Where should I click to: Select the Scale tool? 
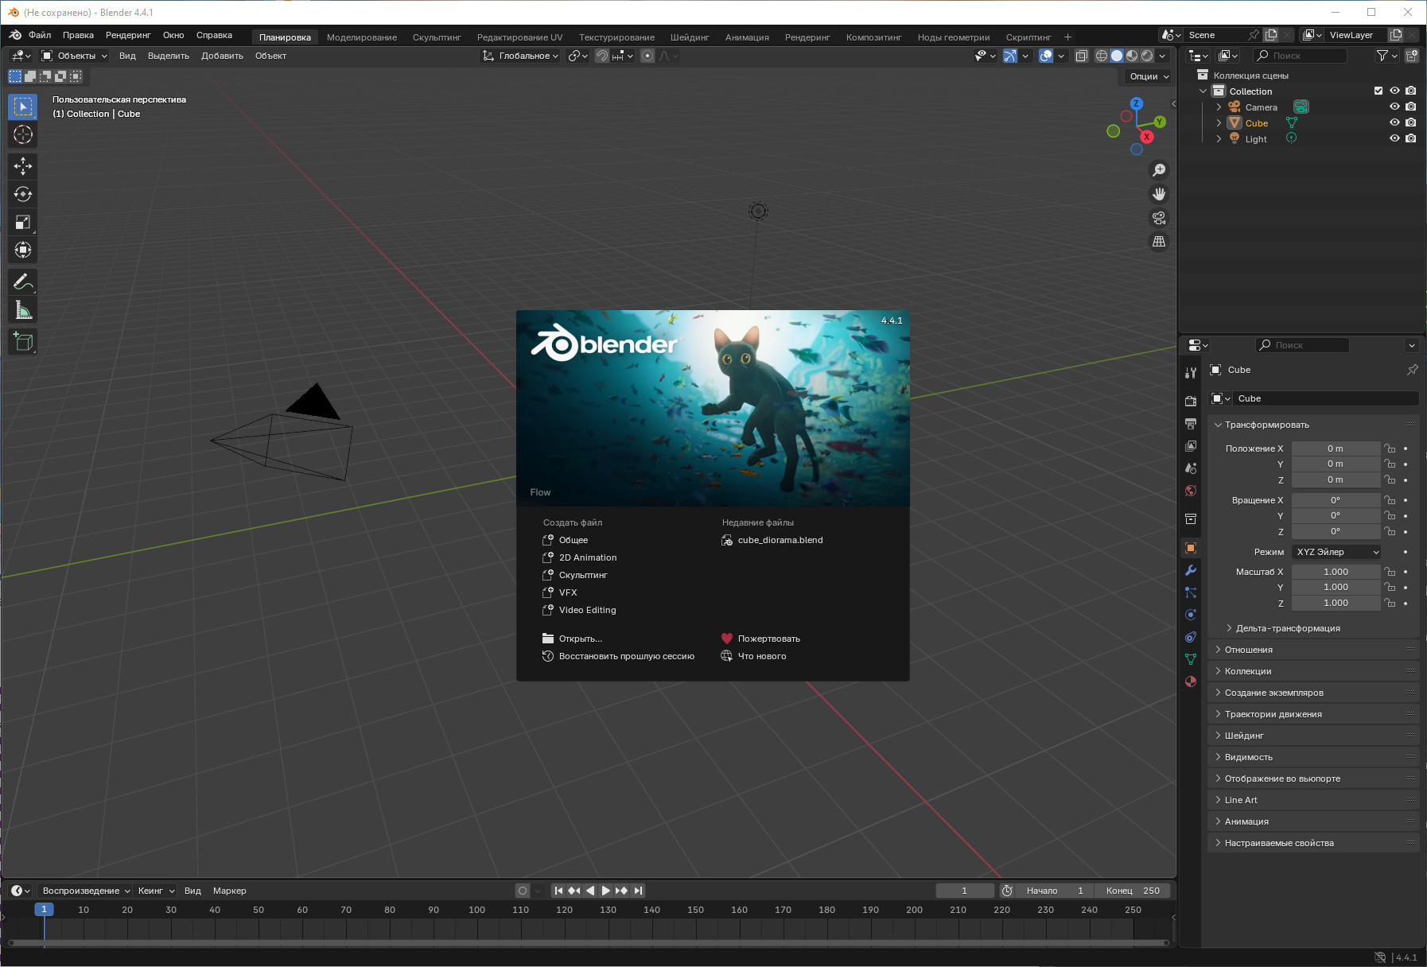(23, 223)
